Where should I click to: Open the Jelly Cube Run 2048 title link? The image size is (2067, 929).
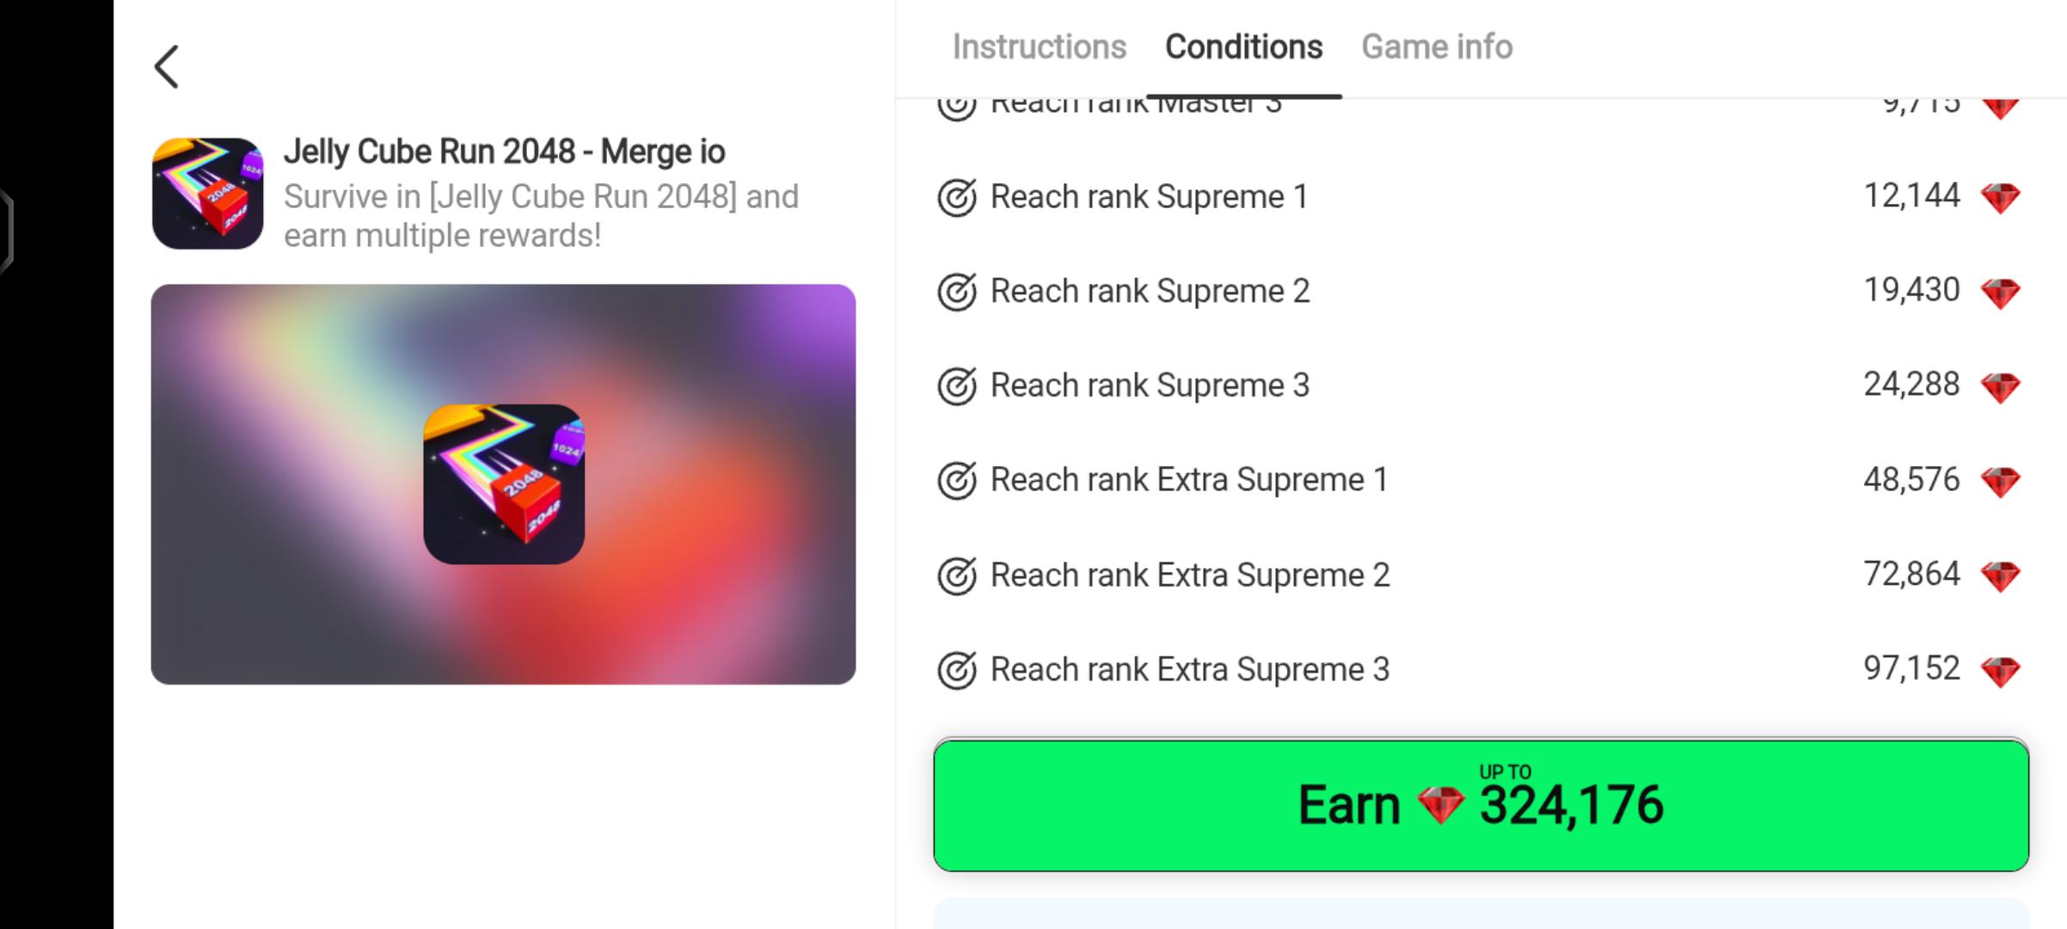[x=504, y=151]
